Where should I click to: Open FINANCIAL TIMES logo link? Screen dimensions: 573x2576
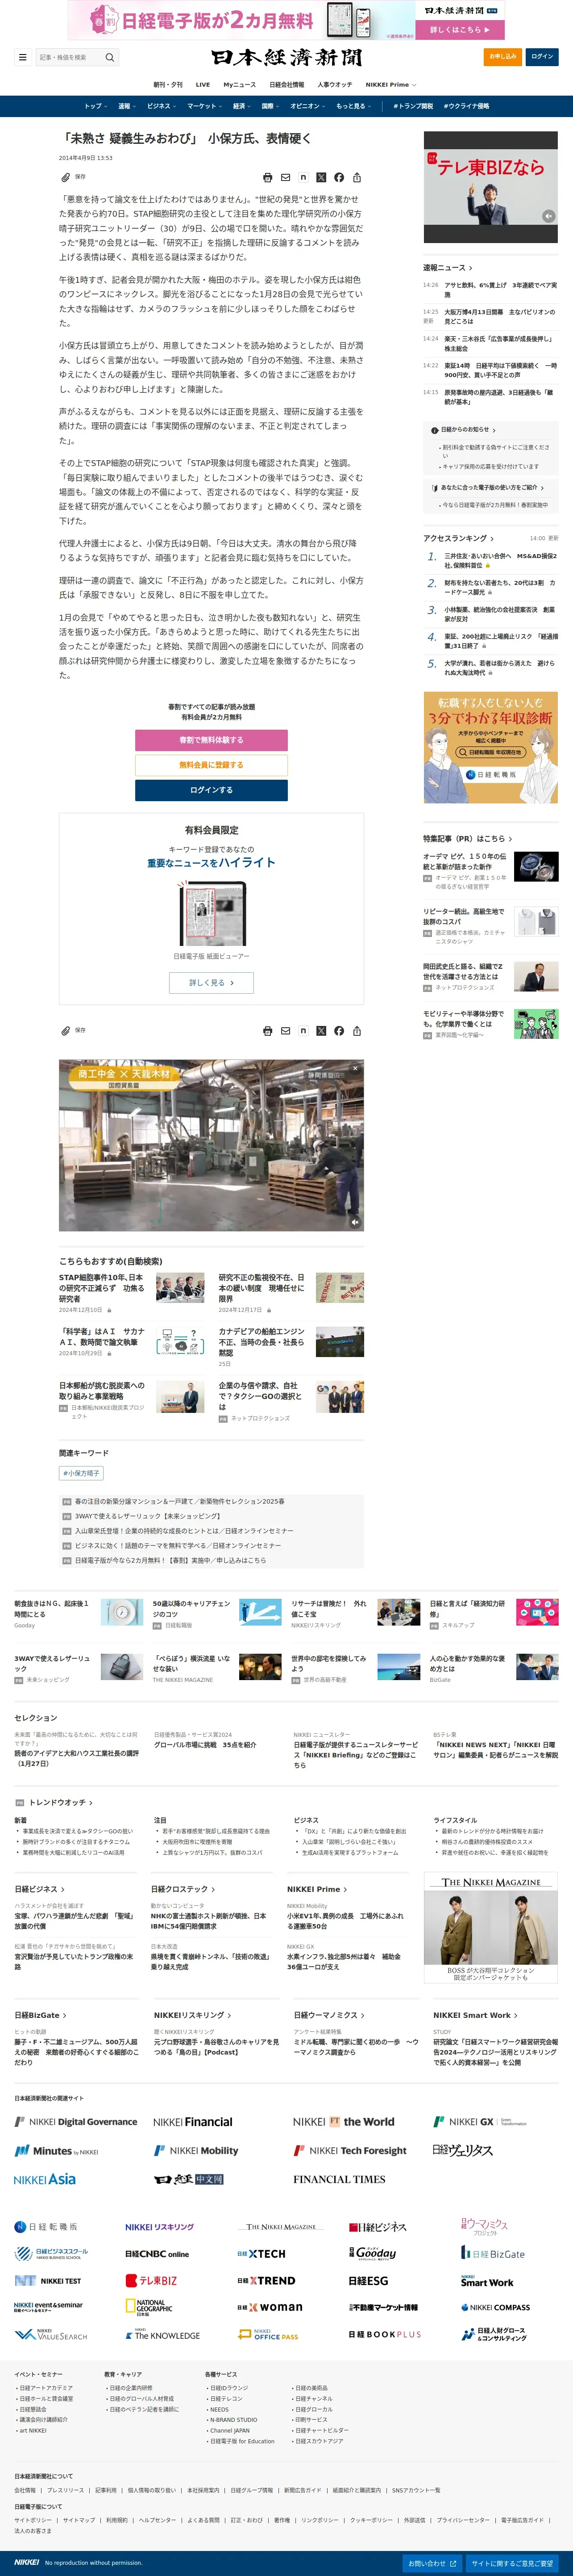340,2179
